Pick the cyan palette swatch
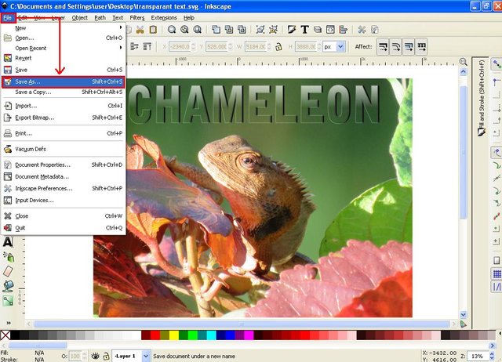The image size is (502, 362). point(211,335)
